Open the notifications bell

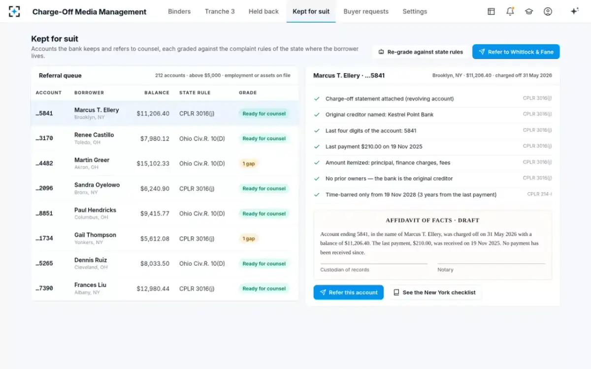pos(510,11)
